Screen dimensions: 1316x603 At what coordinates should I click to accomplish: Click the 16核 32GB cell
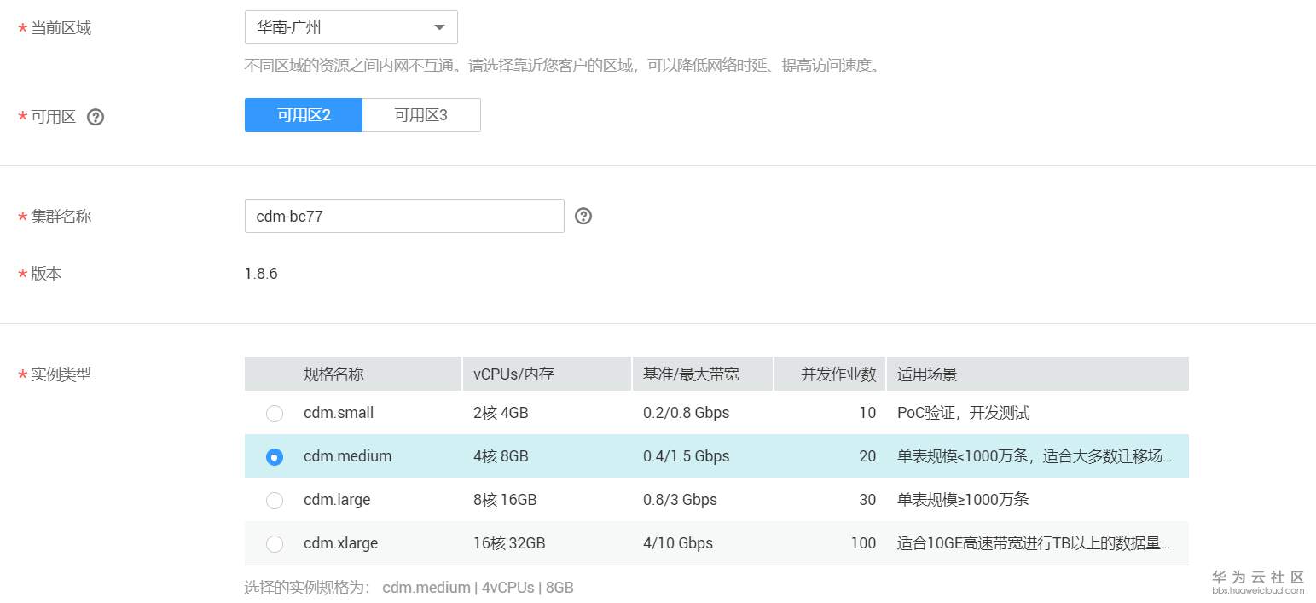(x=509, y=543)
